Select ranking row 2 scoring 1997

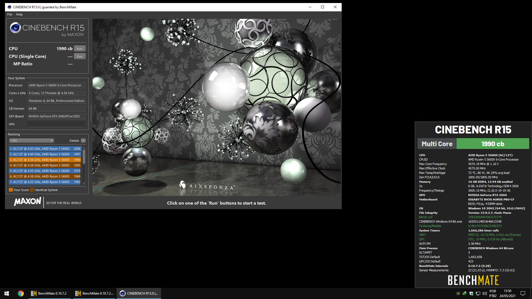(45, 154)
